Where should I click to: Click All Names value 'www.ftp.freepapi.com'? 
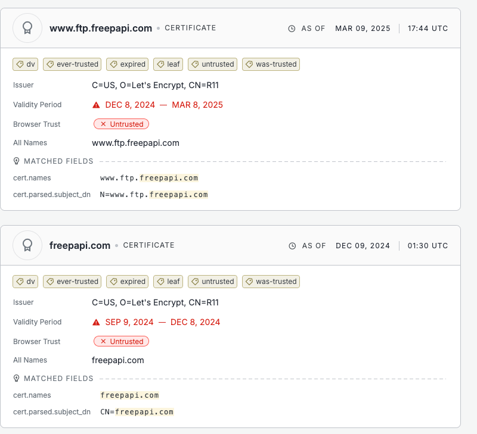(x=136, y=143)
